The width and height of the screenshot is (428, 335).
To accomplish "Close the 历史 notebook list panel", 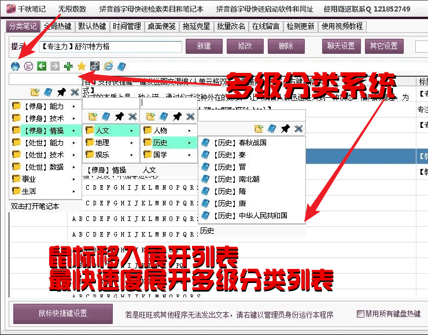I will [298, 128].
